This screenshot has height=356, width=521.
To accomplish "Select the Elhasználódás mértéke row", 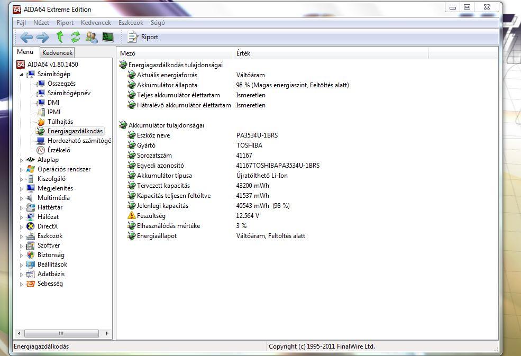I will 187,226.
